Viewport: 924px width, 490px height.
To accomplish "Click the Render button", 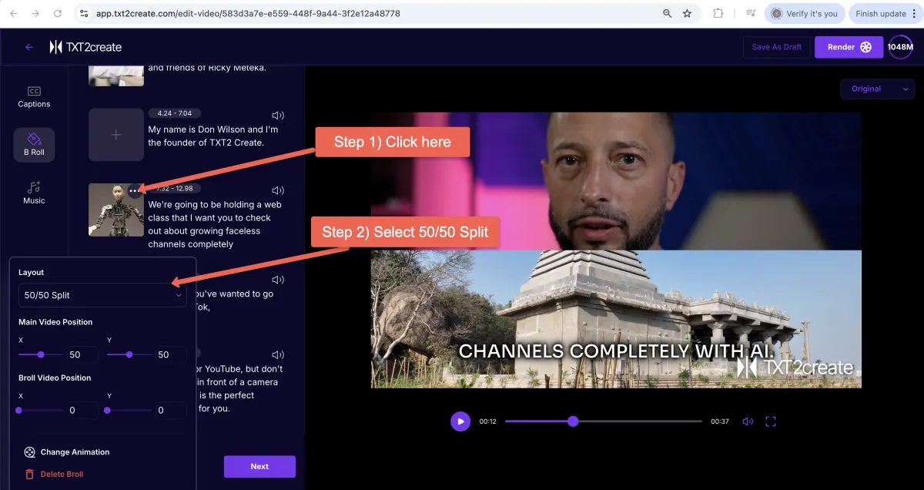I will pyautogui.click(x=849, y=47).
